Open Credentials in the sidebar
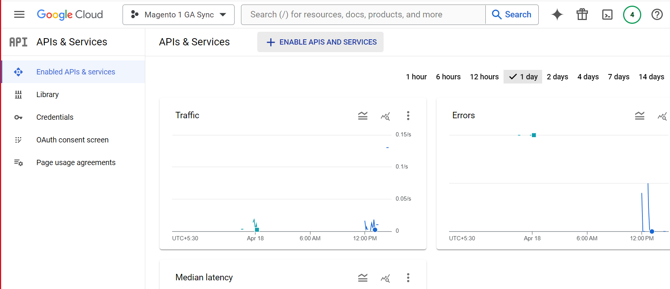 click(55, 117)
